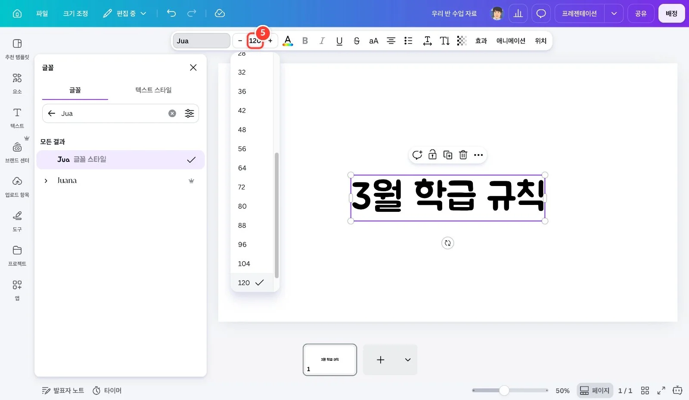
Task: Open the transparency control
Action: coord(462,41)
